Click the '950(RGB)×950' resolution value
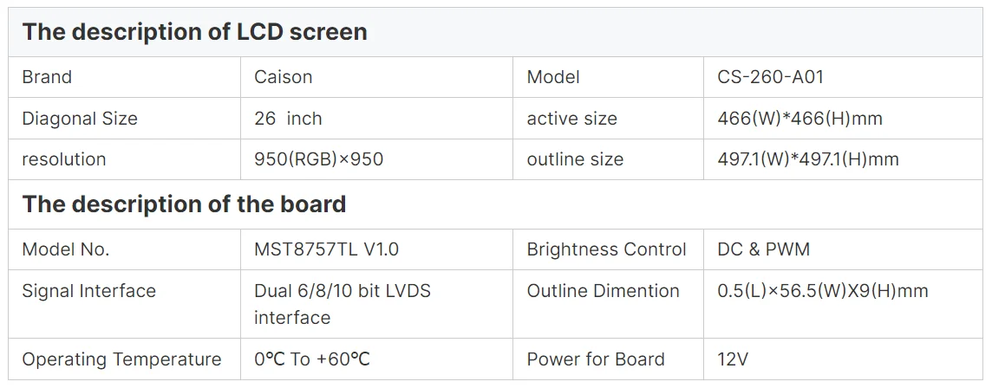 pos(318,159)
